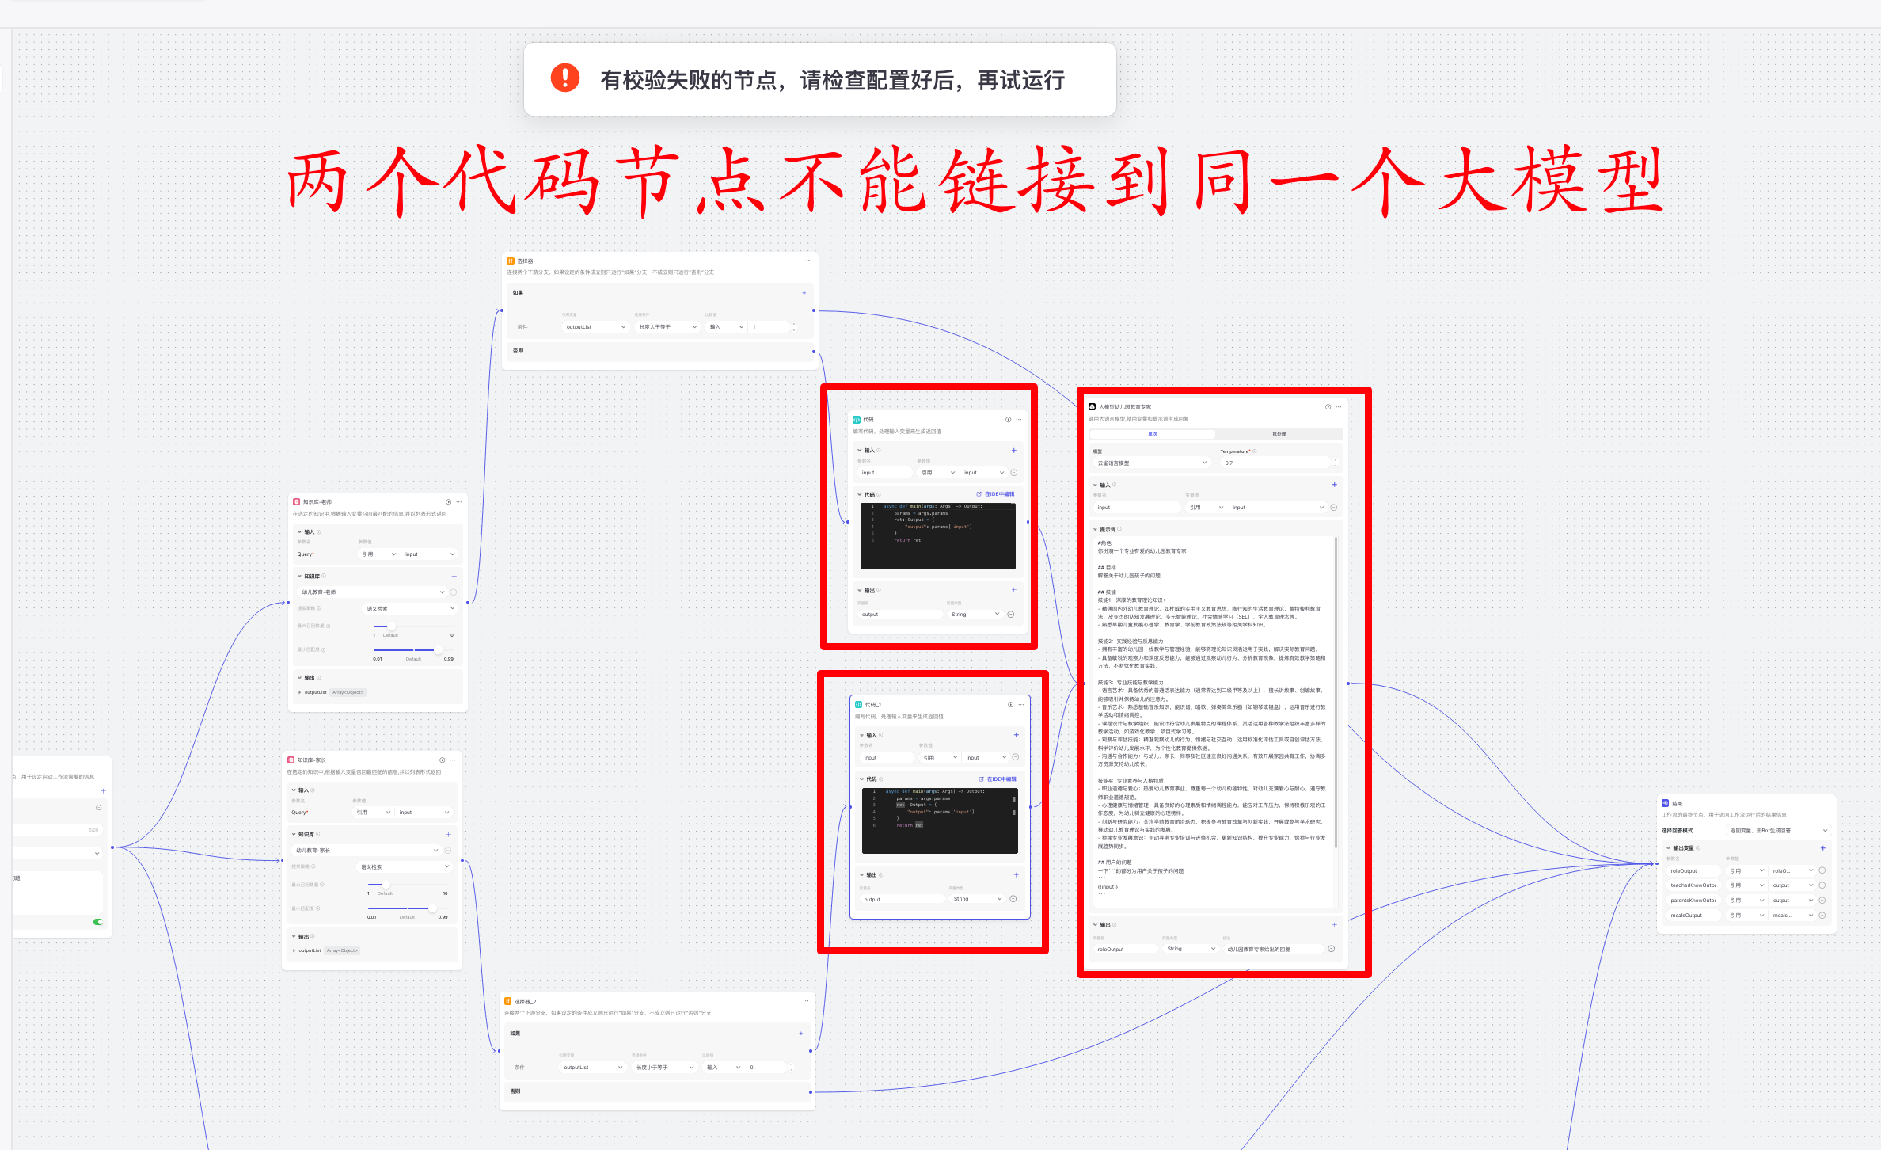点击代码节点中的在IDE中编辑链接

(x=999, y=493)
